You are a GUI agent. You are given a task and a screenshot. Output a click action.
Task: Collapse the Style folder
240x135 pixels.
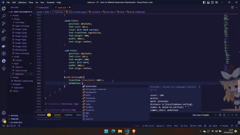pyautogui.click(x=16, y=63)
